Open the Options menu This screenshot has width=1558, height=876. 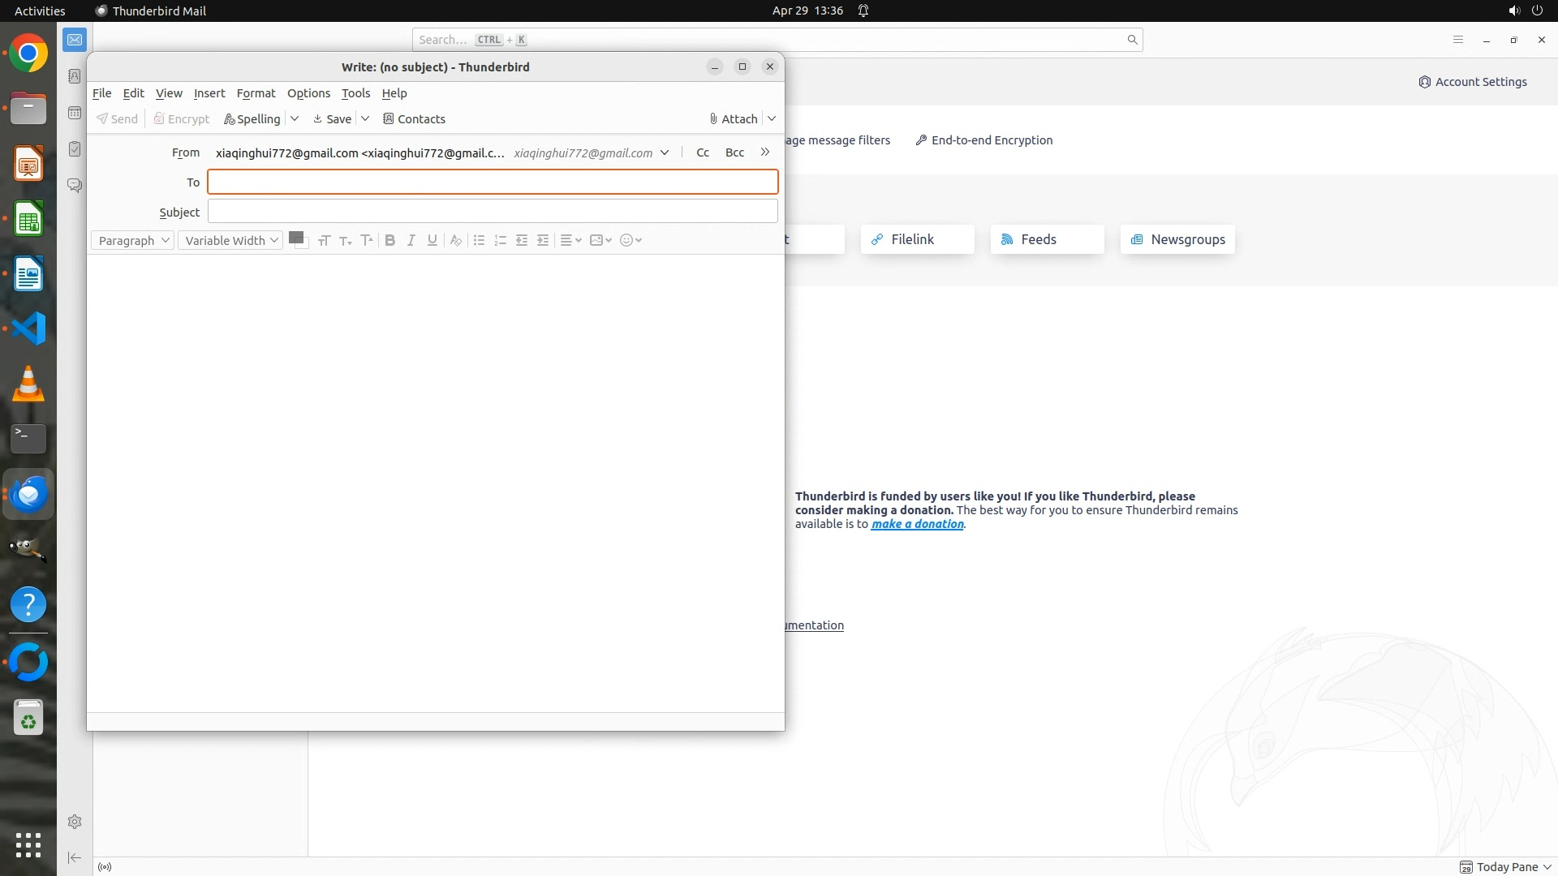point(308,93)
